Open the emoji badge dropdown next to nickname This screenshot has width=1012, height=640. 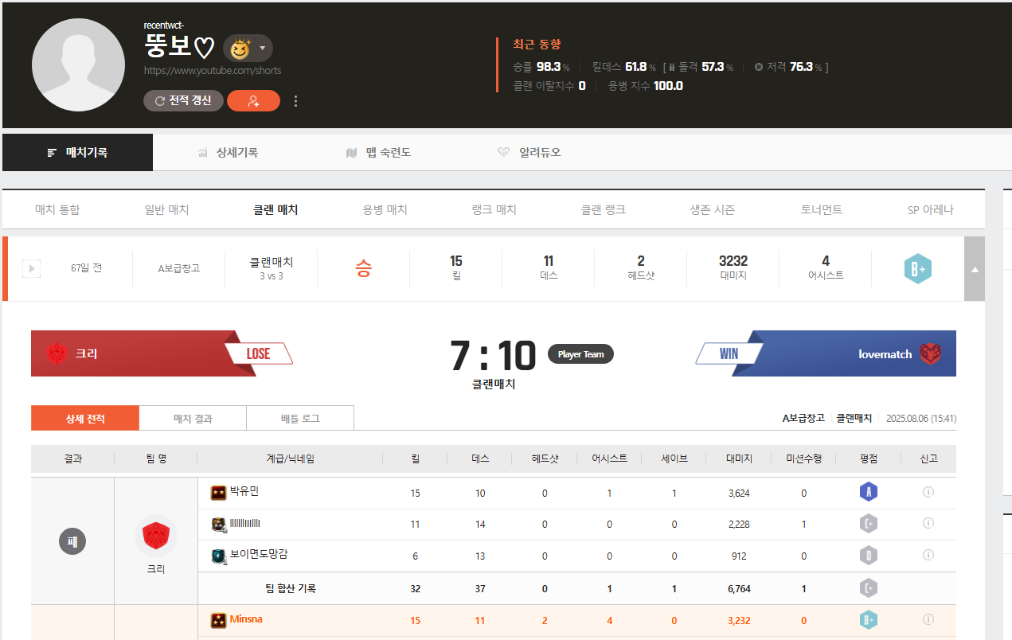[248, 49]
